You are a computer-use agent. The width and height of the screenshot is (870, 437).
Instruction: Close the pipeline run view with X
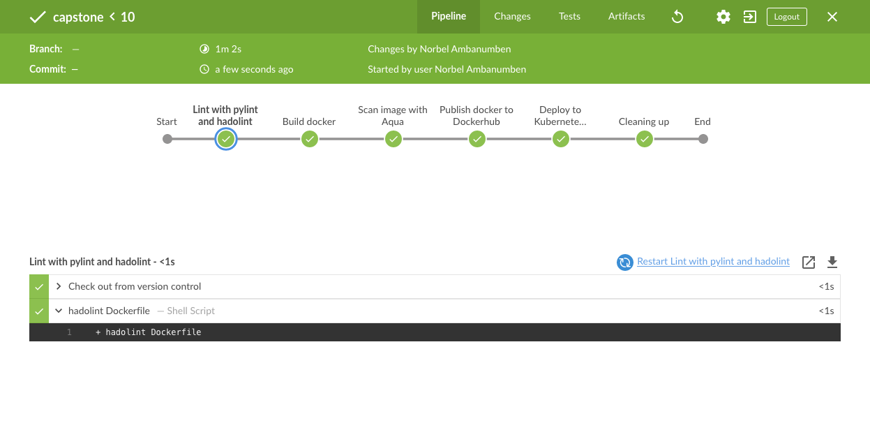tap(832, 17)
